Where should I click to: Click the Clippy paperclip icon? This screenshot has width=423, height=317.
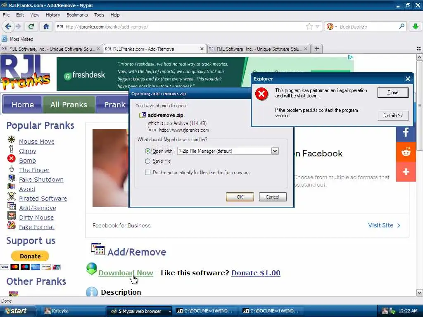[x=11, y=149]
